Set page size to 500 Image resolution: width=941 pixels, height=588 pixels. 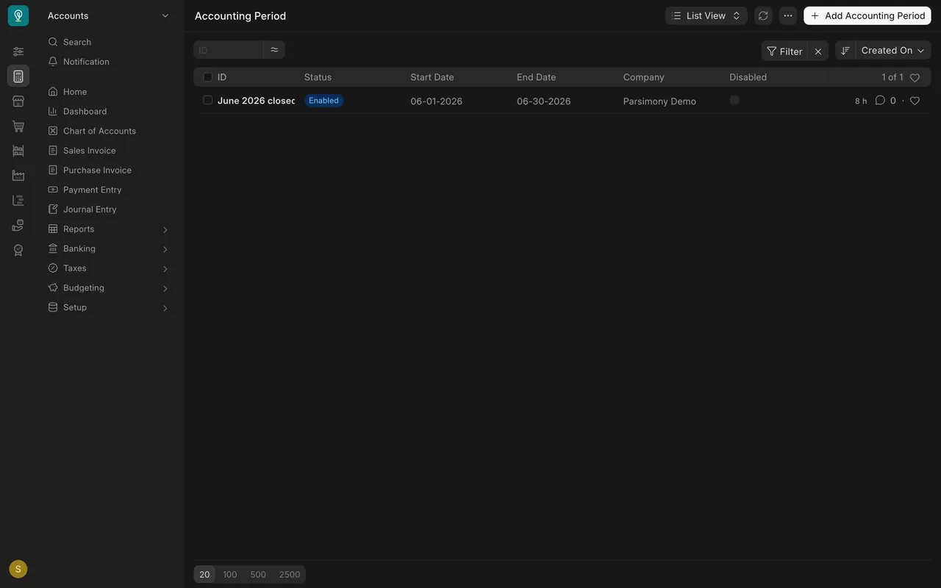pos(258,575)
